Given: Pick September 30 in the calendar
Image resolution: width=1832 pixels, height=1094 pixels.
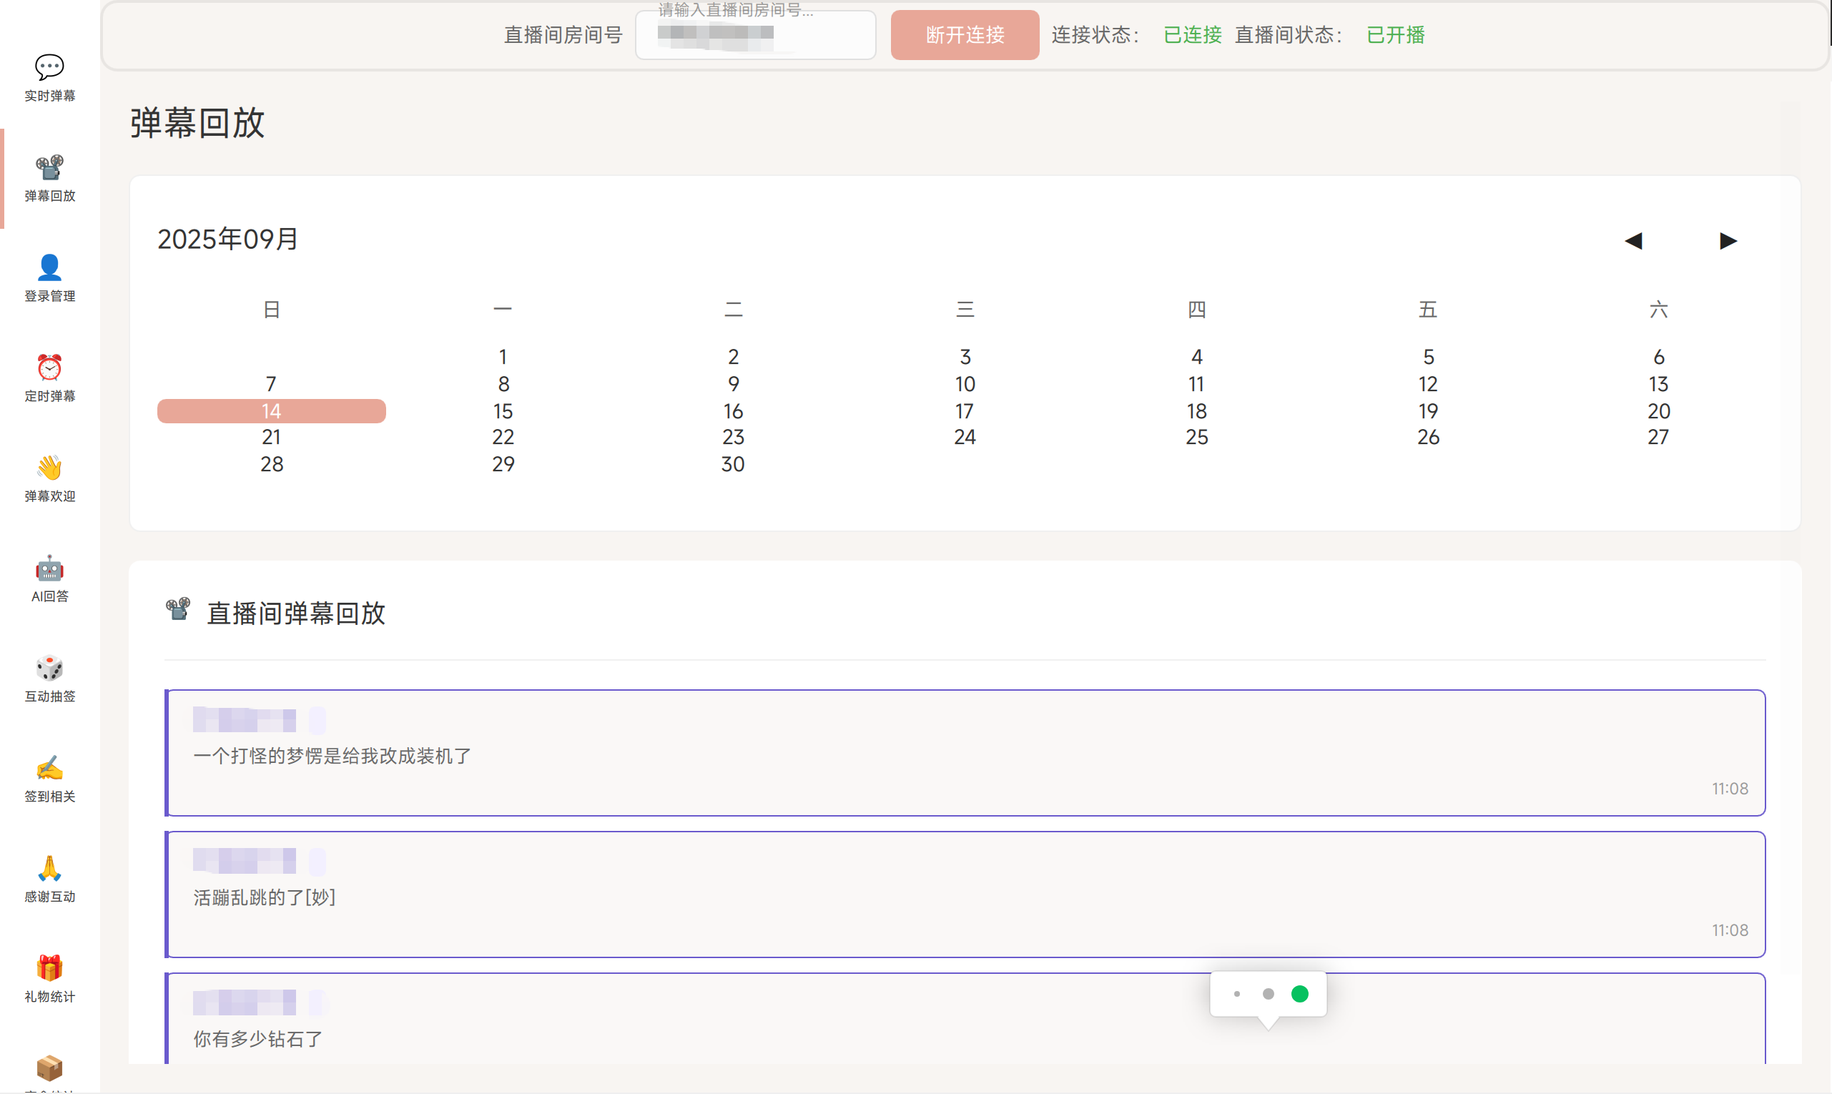Looking at the screenshot, I should (x=733, y=463).
